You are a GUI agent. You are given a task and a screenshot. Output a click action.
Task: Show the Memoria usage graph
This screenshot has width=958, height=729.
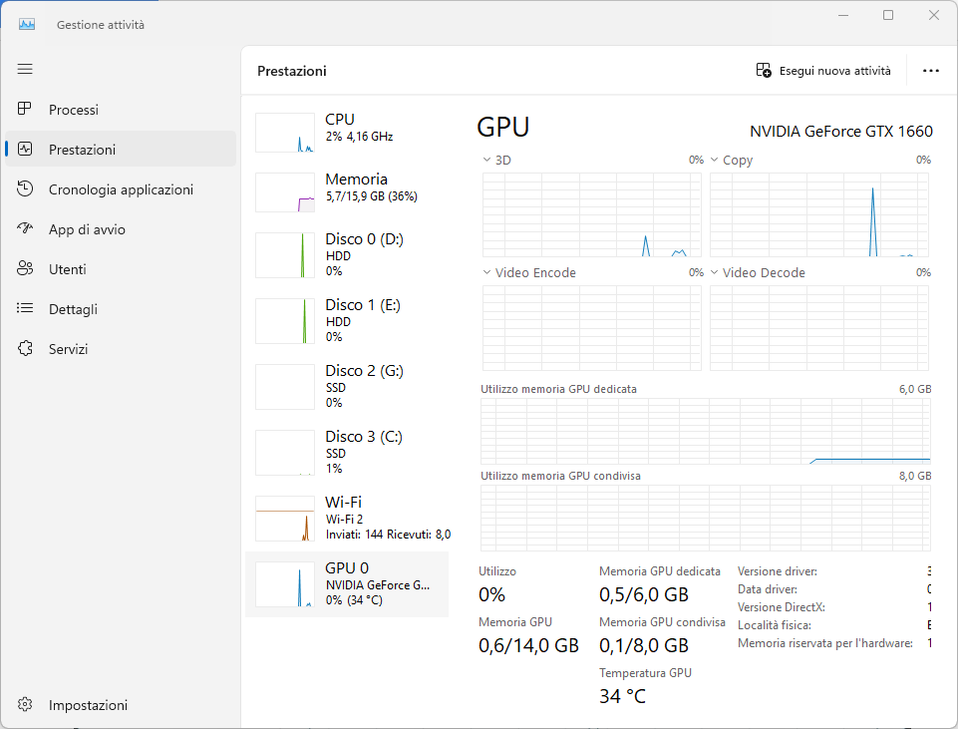[x=347, y=188]
